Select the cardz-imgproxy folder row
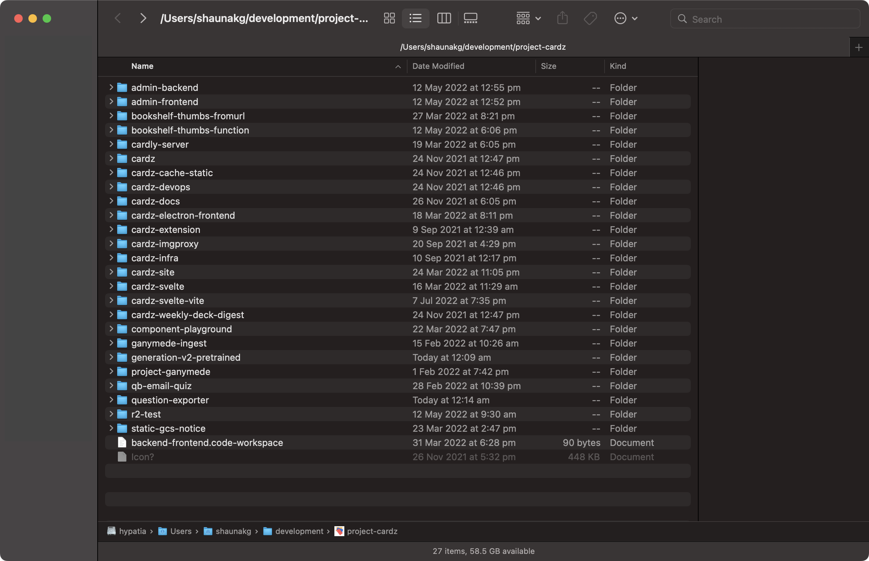The height and width of the screenshot is (561, 869). [x=165, y=244]
